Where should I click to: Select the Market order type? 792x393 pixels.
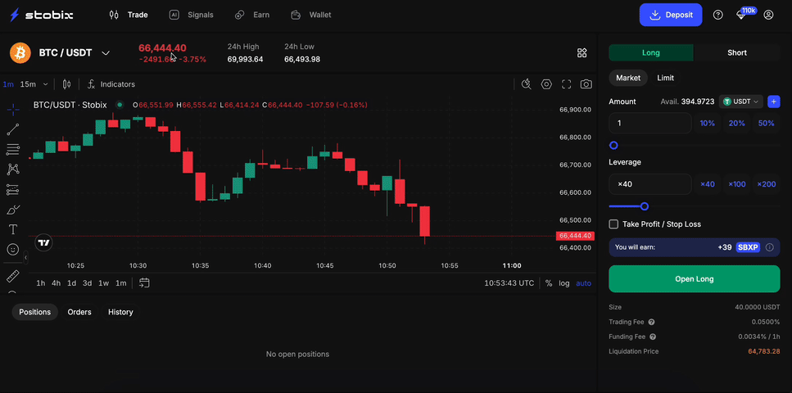tap(628, 78)
